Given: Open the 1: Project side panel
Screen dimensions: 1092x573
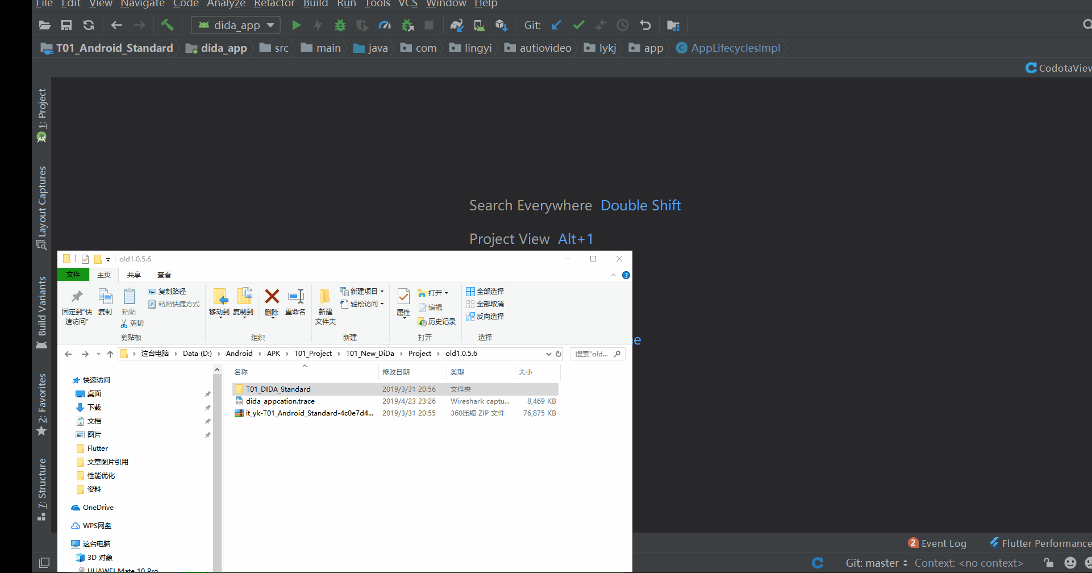Looking at the screenshot, I should [x=41, y=115].
